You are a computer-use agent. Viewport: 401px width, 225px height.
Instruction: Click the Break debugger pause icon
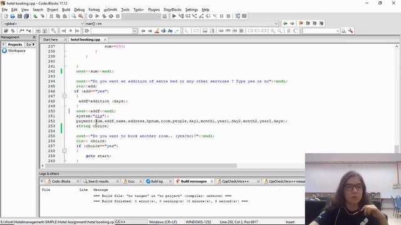[221, 16]
